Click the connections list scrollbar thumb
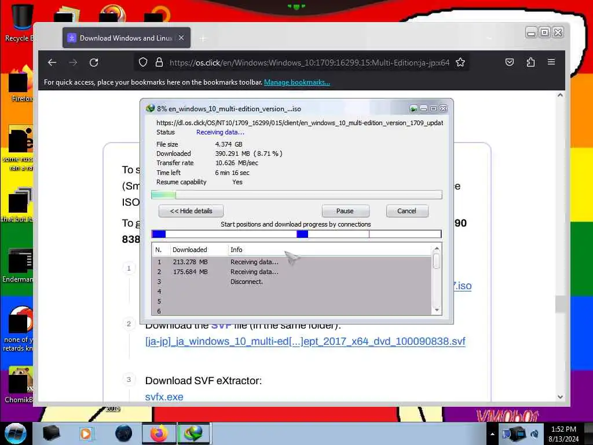This screenshot has width=593, height=445. (x=437, y=261)
